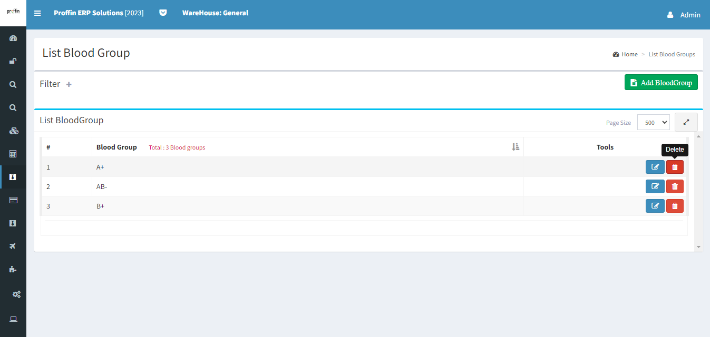710x337 pixels.
Task: Open the laptop sidebar icon
Action: tap(13, 319)
